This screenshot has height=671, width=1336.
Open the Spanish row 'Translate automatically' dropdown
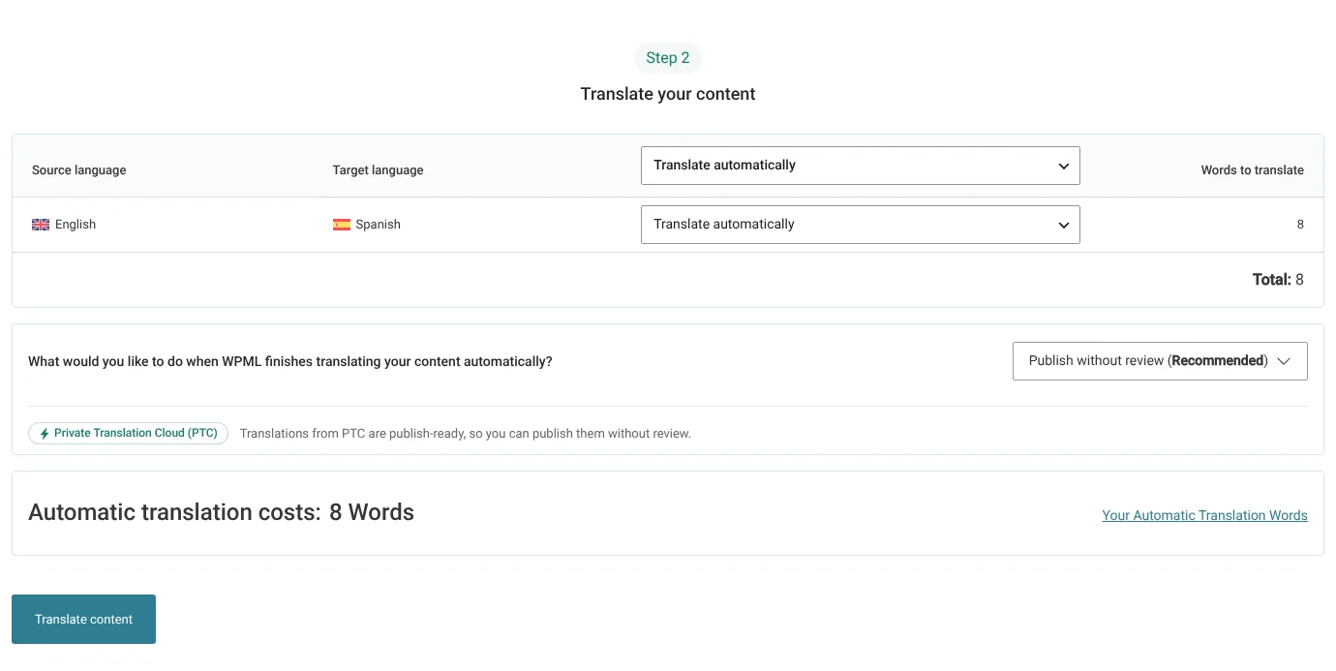point(860,225)
